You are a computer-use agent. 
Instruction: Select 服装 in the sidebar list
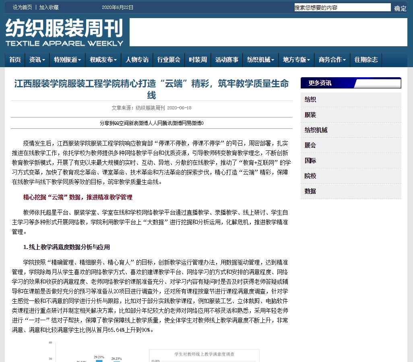tap(310, 115)
